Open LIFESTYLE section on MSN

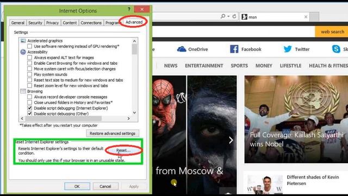coord(290,66)
